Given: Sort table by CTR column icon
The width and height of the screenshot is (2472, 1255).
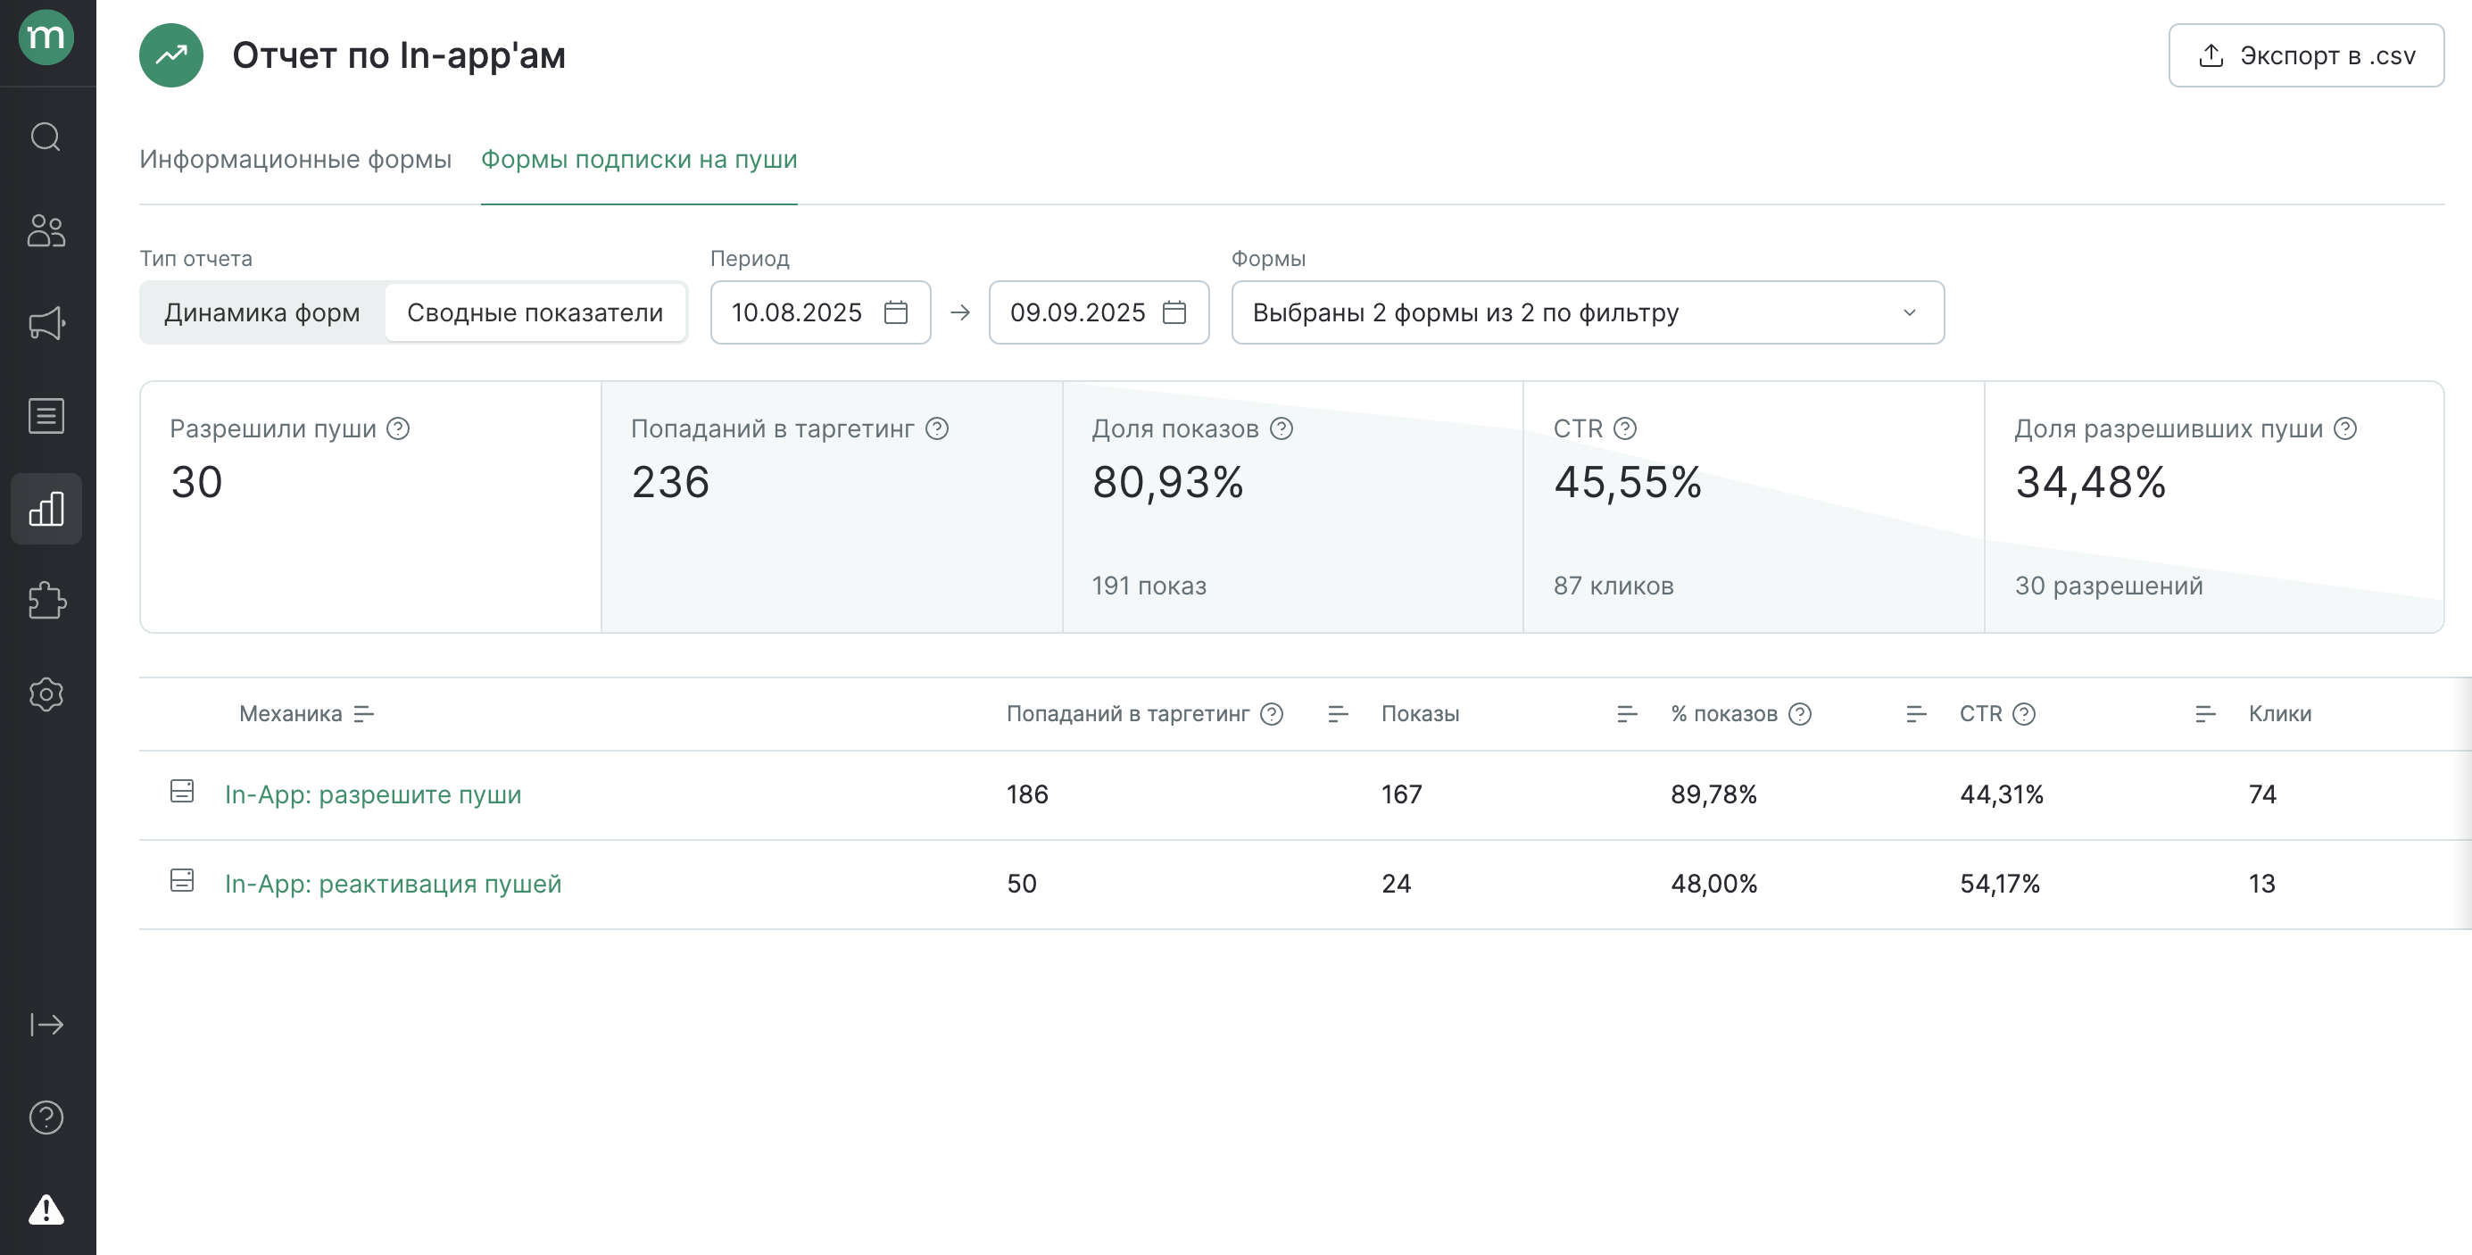Looking at the screenshot, I should [x=2205, y=714].
